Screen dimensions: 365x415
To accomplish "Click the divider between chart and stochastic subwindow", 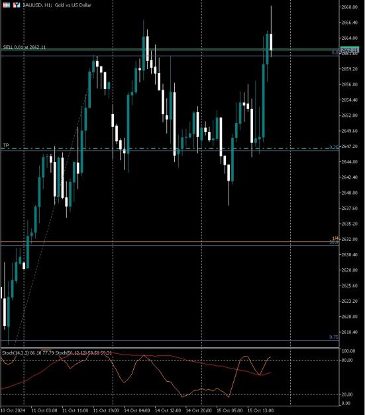I will (x=170, y=347).
